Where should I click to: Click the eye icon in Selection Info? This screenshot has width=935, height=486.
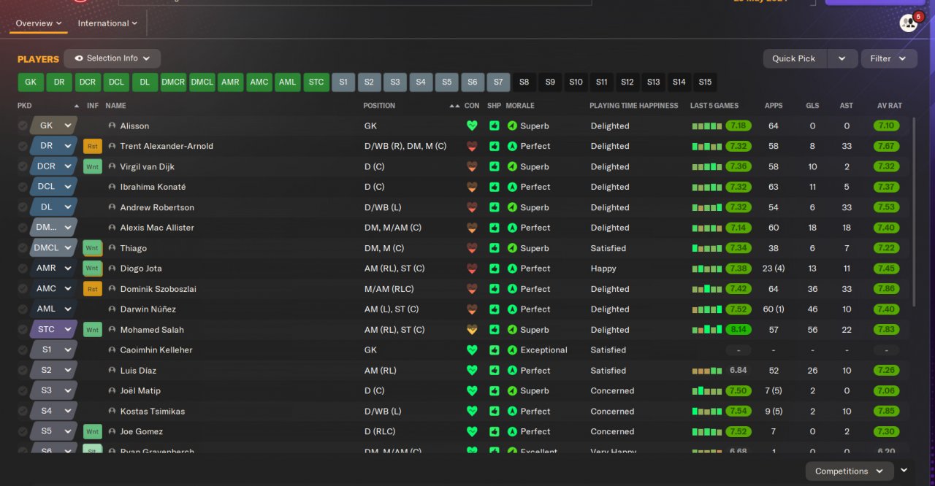coord(78,58)
